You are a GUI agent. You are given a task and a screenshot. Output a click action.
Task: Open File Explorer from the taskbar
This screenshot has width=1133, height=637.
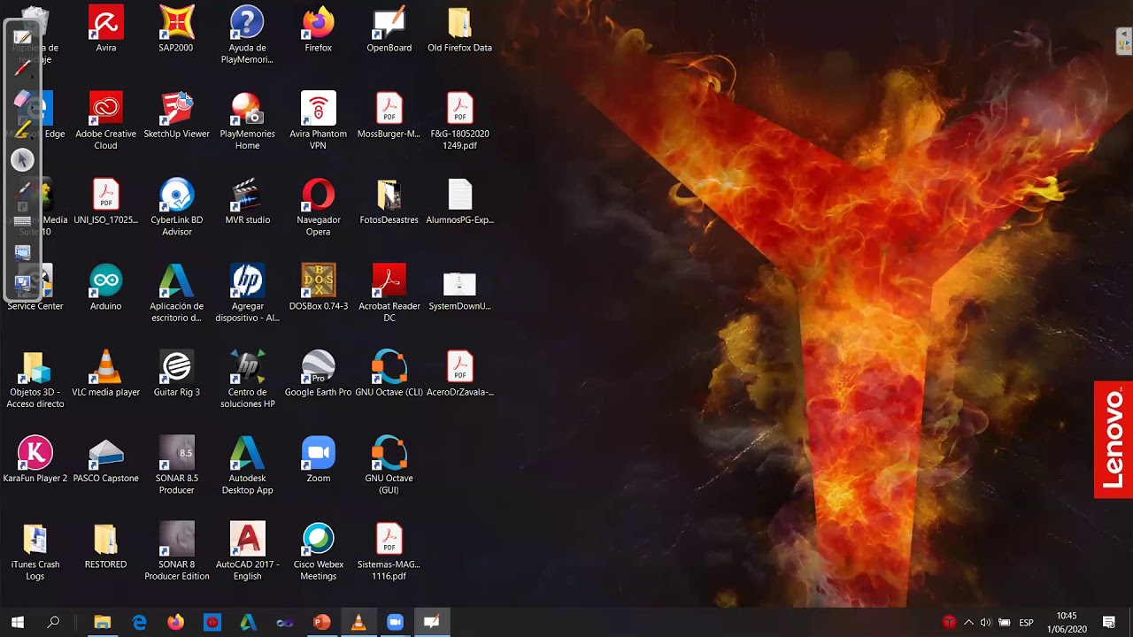click(x=102, y=623)
